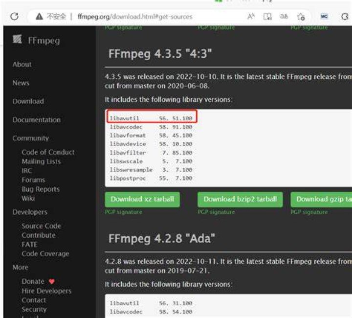Image resolution: width=352 pixels, height=318 pixels.
Task: Click the FFmpeg 4.2.8 "Ada" heading
Action: (162, 239)
